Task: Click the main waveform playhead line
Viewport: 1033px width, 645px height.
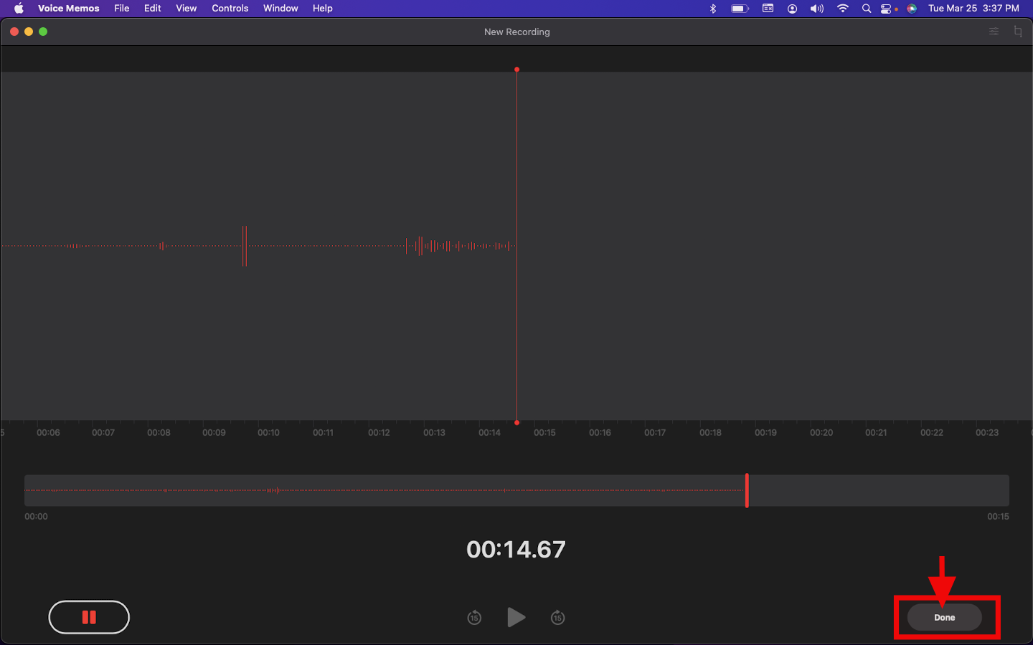Action: point(516,246)
